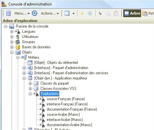Click the greyed plus-circle add icon
154x130 pixels.
pyautogui.click(x=90, y=13)
